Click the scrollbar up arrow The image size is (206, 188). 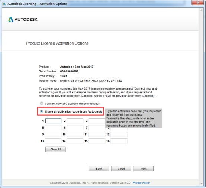202,10
